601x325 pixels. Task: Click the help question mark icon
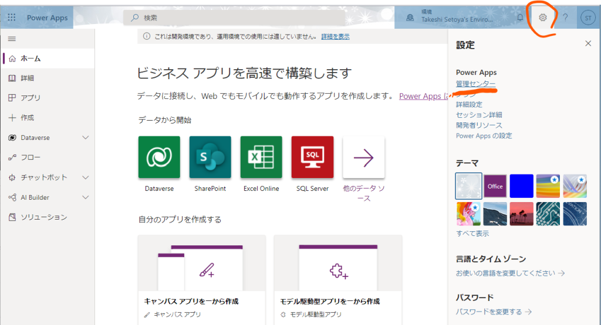tap(565, 18)
